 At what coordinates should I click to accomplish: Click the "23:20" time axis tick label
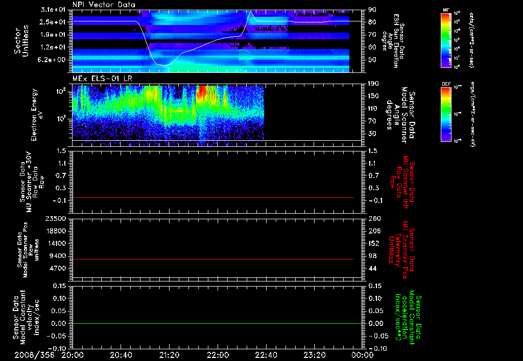pos(314,355)
